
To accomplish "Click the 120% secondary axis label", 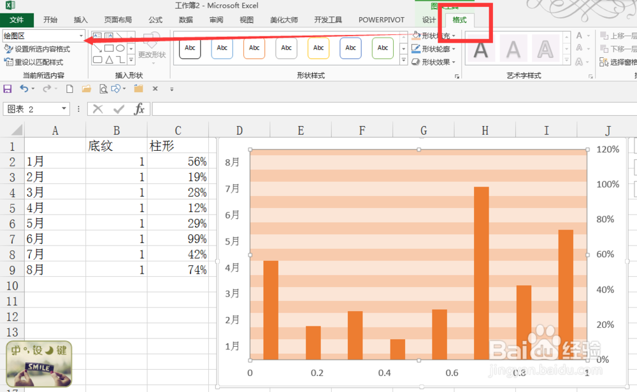I will point(608,150).
